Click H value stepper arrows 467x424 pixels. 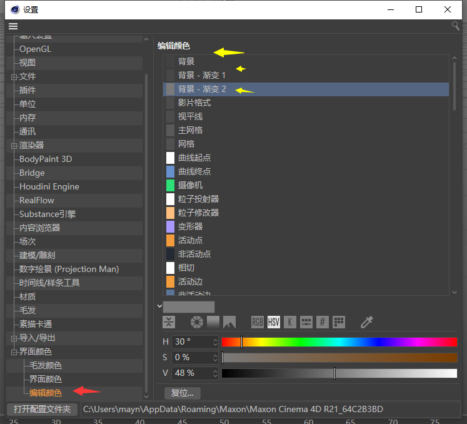215,342
